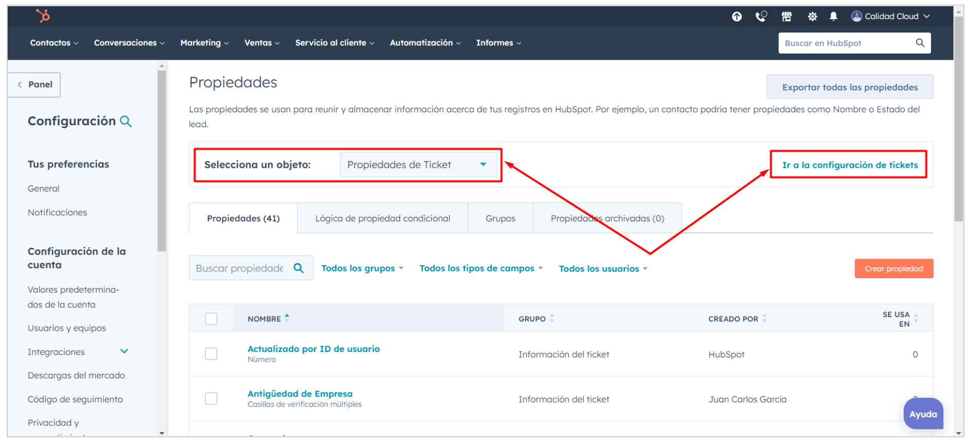This screenshot has height=441, width=967.
Task: View notifications bell icon
Action: [833, 16]
